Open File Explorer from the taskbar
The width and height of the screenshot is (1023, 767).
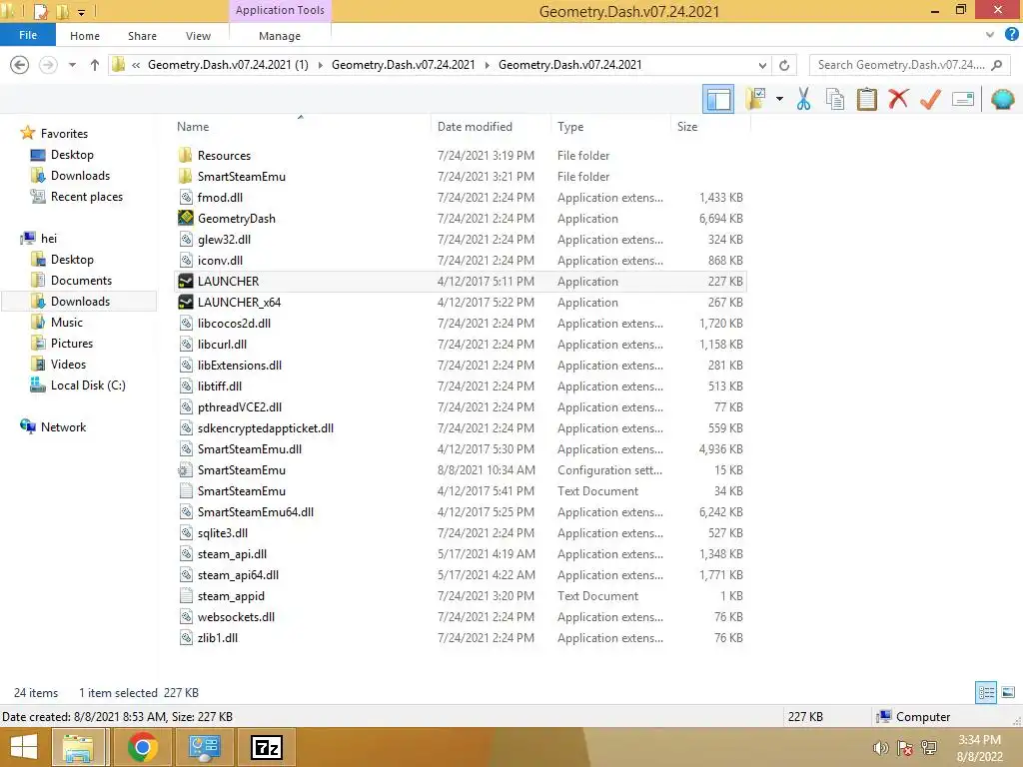tap(78, 747)
